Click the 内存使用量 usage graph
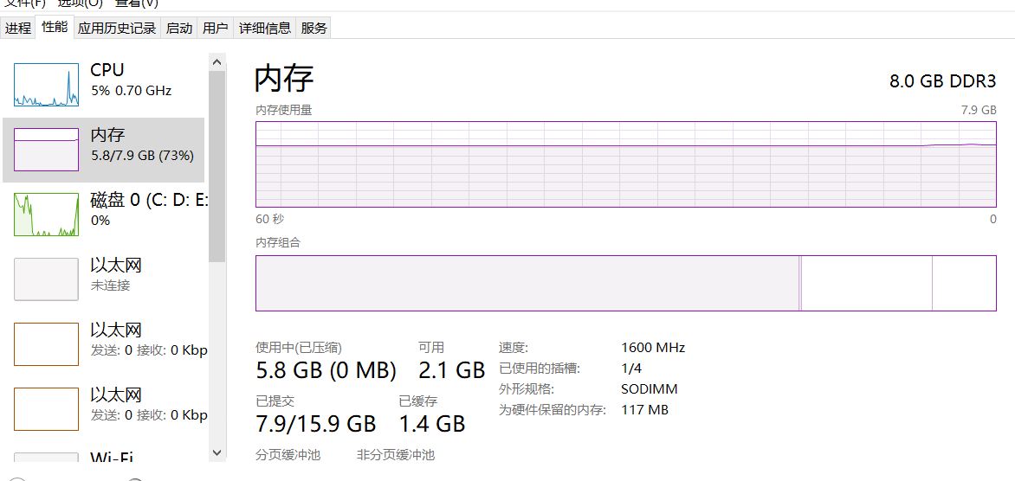Screen dimensions: 1015x481 point(626,164)
